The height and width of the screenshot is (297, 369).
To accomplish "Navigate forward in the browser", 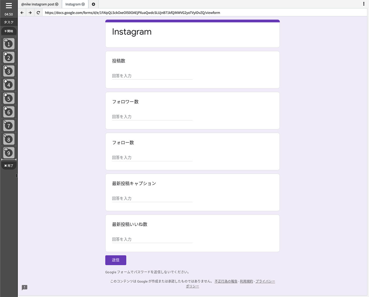I will (30, 13).
